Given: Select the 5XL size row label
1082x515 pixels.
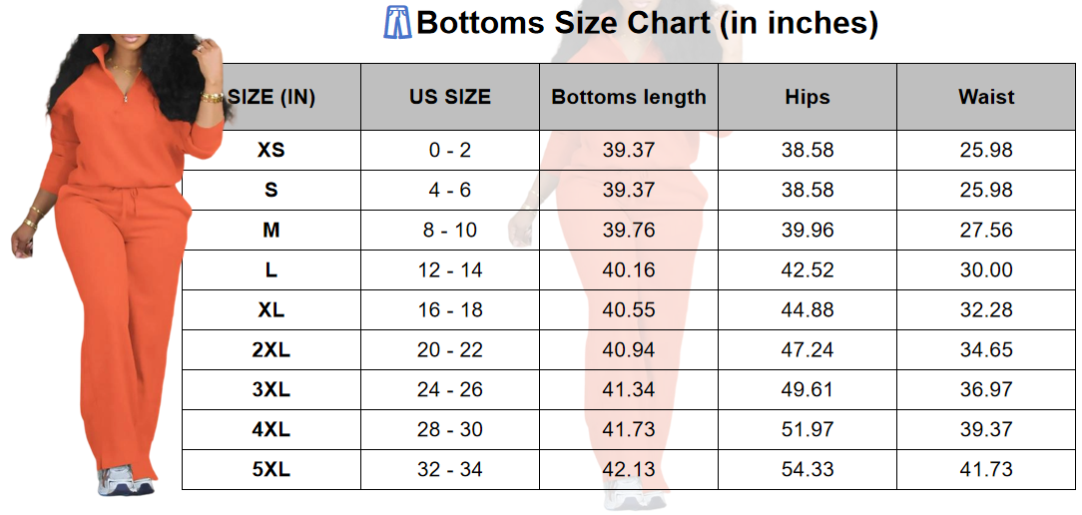Looking at the screenshot, I should point(271,470).
